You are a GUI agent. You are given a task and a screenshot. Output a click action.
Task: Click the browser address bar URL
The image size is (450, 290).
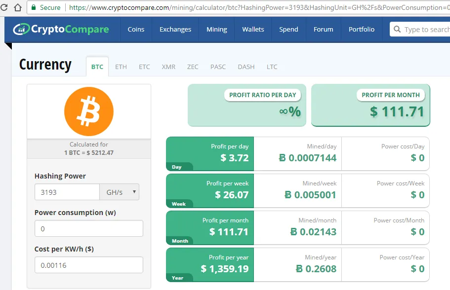(259, 7)
